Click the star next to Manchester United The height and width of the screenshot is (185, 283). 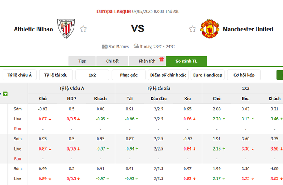pos(192,29)
